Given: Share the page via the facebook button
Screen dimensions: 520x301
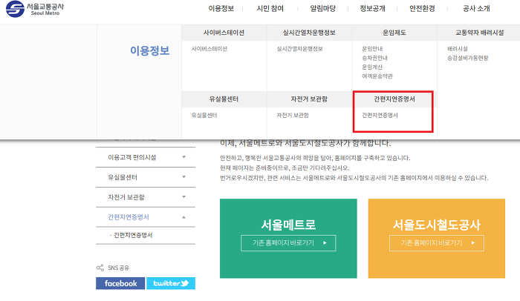Looking at the screenshot, I should pyautogui.click(x=120, y=283).
